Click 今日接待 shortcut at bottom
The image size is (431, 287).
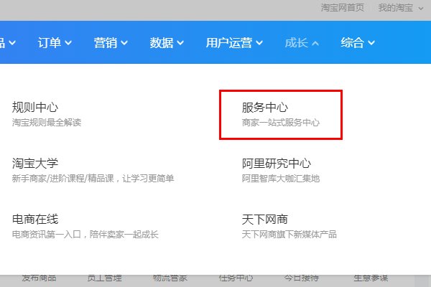coord(302,278)
